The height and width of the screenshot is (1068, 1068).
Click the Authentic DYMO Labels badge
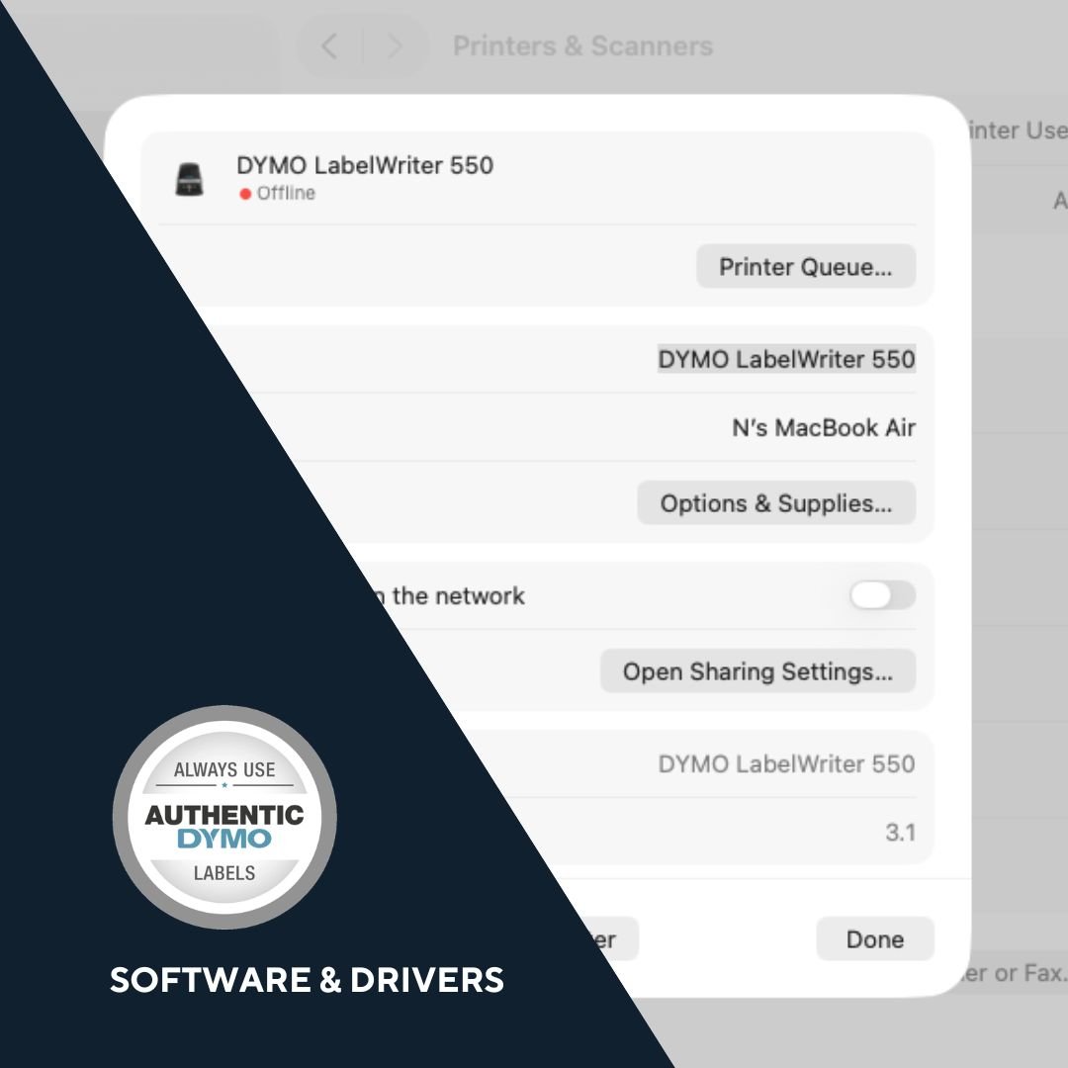(224, 818)
